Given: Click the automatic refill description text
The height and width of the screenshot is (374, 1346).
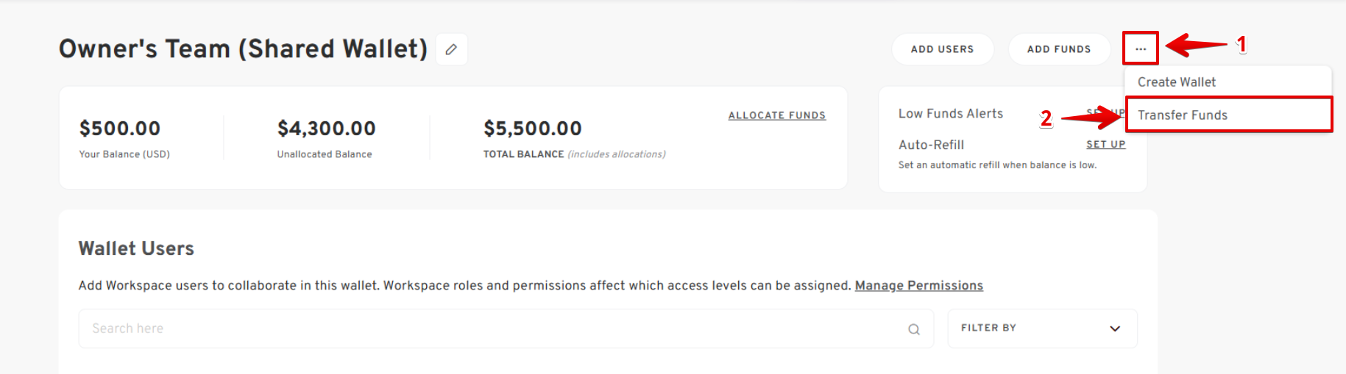Looking at the screenshot, I should click(x=997, y=165).
